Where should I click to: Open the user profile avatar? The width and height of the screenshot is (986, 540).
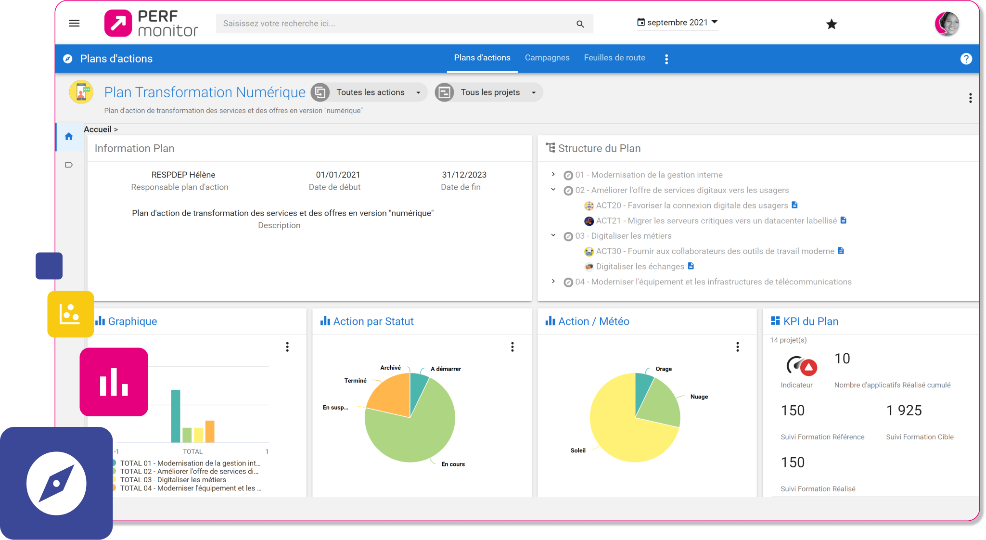pos(947,24)
